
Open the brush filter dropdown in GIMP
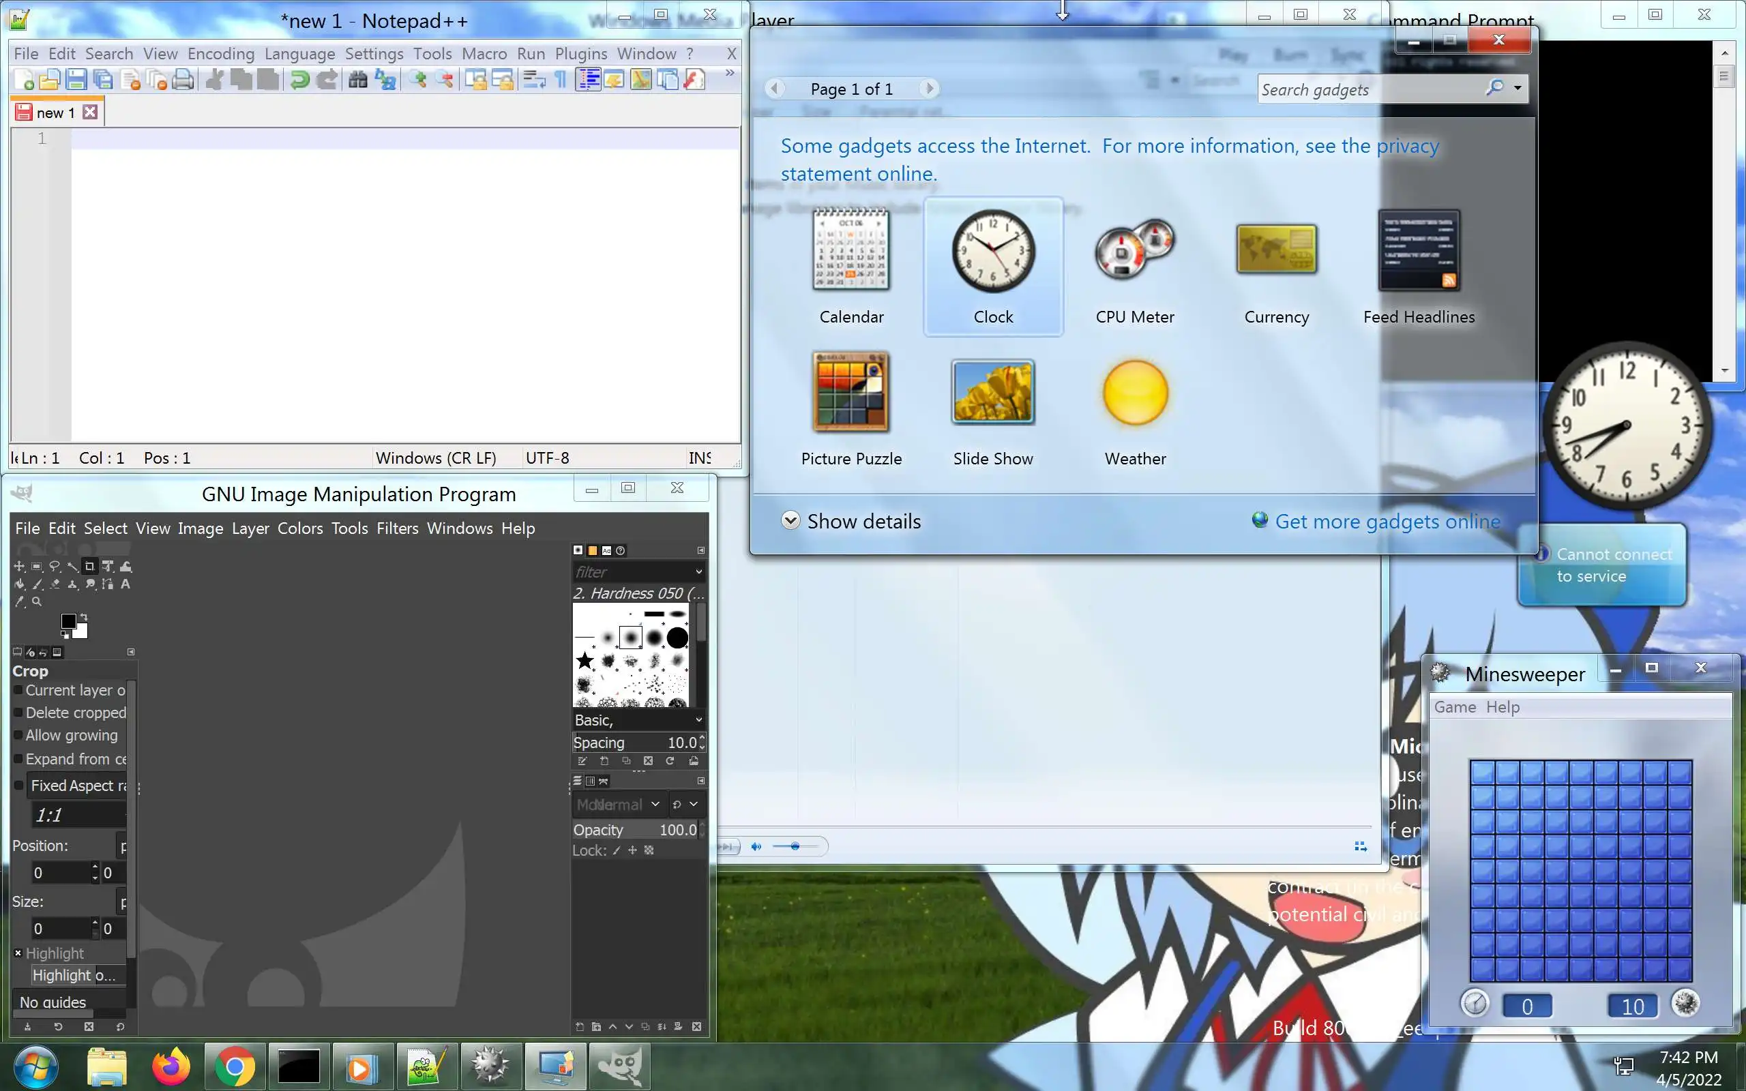pos(698,571)
